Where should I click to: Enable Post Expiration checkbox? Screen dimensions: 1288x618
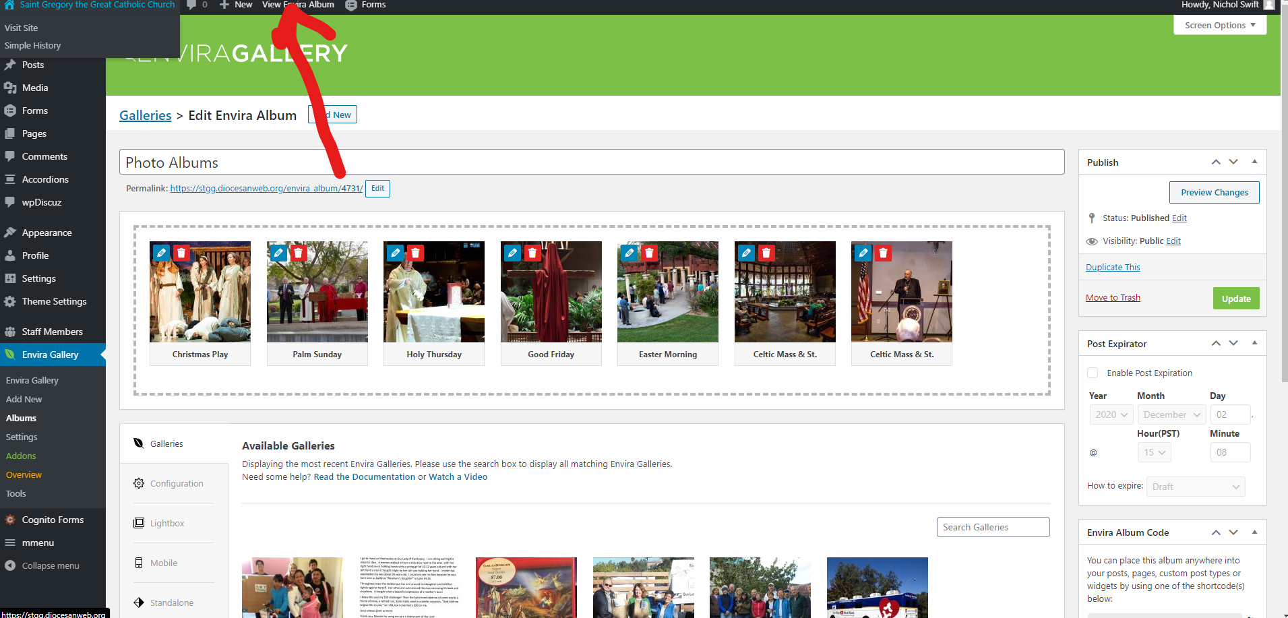point(1093,373)
